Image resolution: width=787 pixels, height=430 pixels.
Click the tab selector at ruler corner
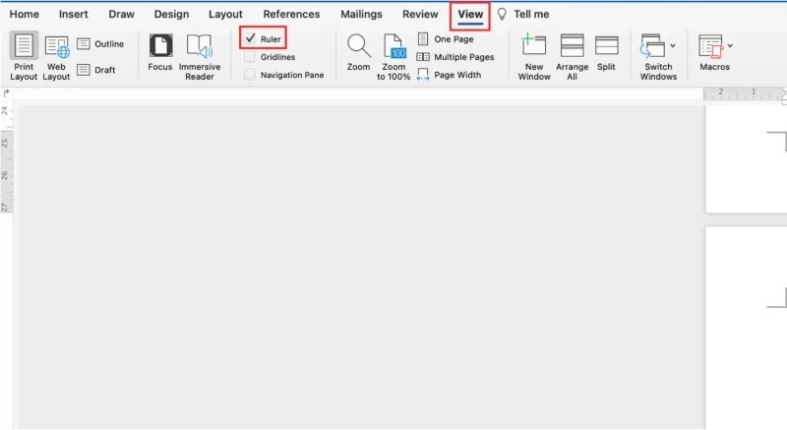coord(6,93)
